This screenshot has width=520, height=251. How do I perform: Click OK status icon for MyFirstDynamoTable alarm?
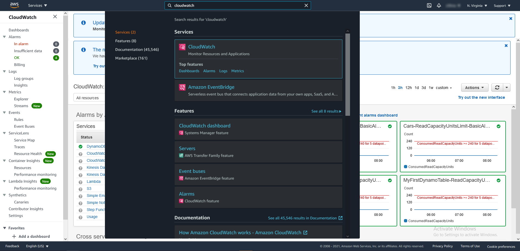click(x=499, y=180)
